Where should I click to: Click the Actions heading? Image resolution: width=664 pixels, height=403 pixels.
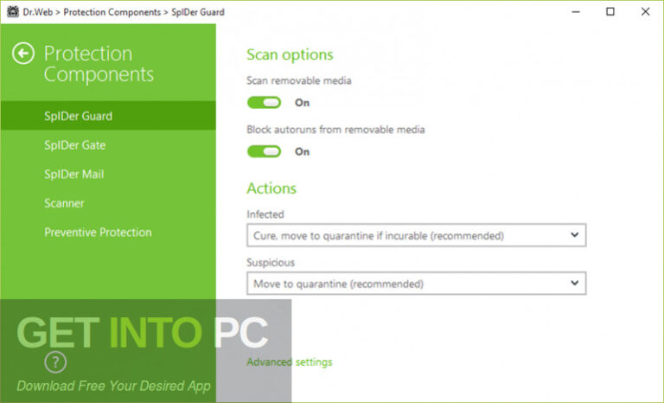(271, 189)
